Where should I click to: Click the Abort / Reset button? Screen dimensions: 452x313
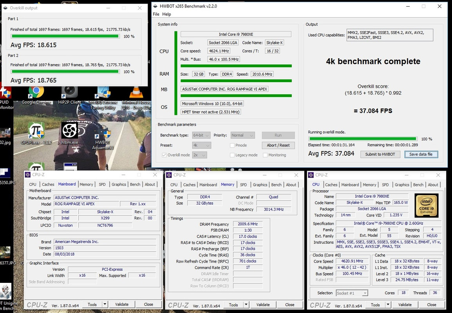click(x=278, y=145)
